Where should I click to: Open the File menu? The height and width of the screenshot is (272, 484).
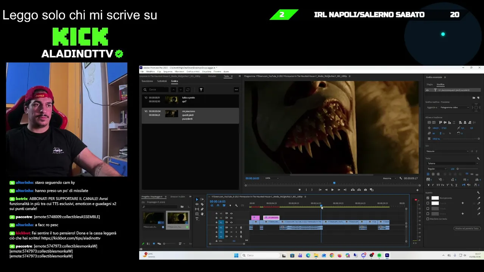pos(142,71)
